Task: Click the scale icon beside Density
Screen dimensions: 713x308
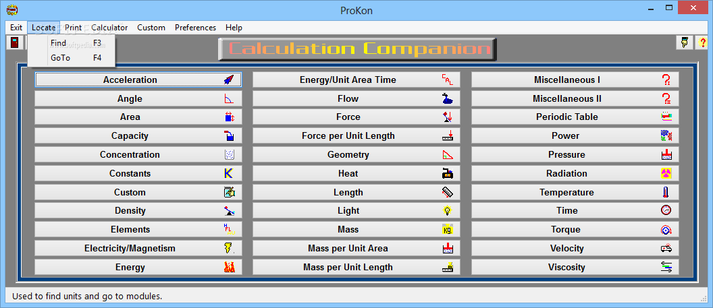Action: pos(229,210)
